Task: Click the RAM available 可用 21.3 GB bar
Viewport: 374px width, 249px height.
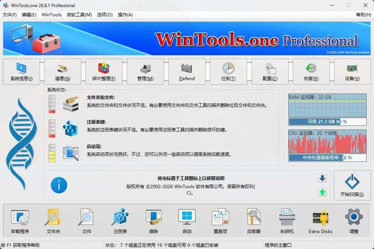Action: [327, 122]
